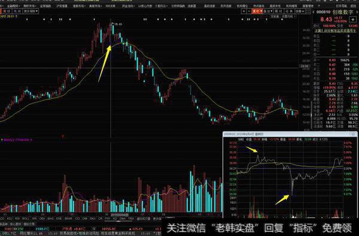Go to previous stock with left arrow
The image size is (359, 236).
tap(314, 12)
